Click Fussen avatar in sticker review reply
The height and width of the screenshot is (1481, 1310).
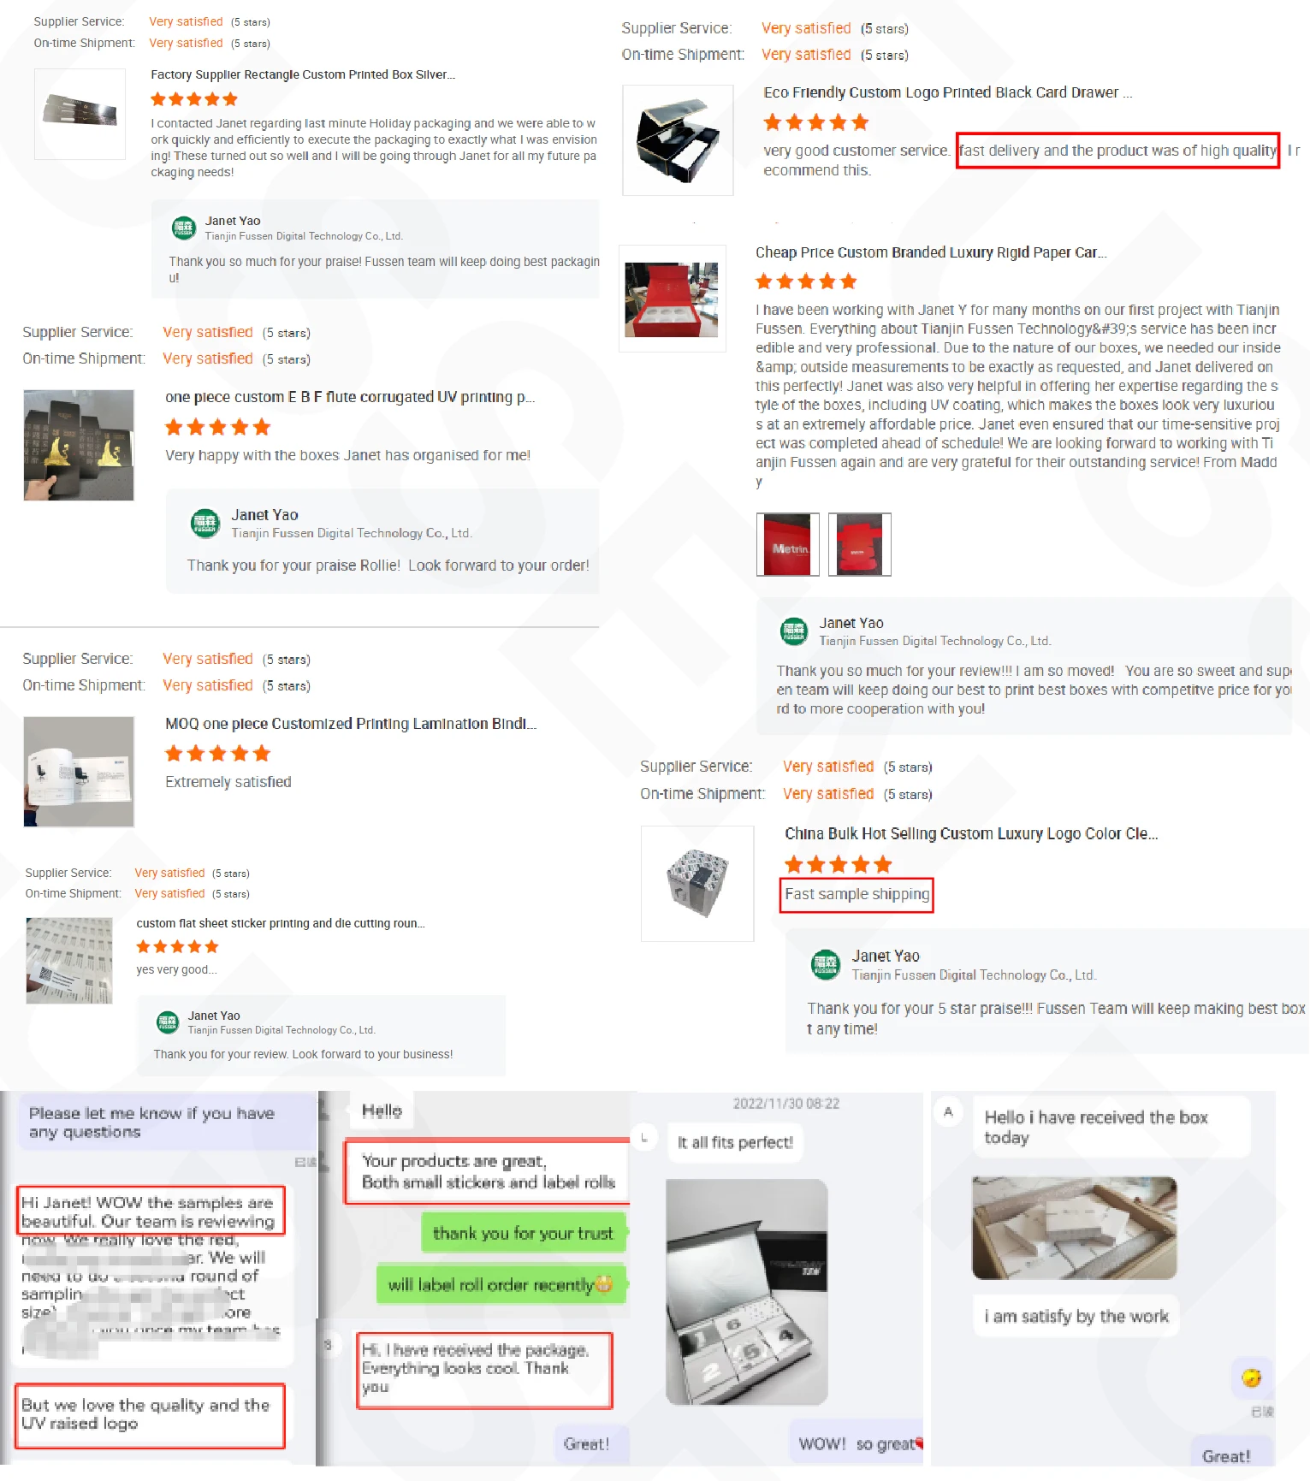pyautogui.click(x=167, y=1022)
